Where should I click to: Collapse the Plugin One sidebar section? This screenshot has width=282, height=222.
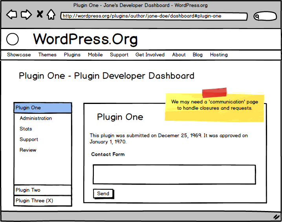(x=43, y=108)
